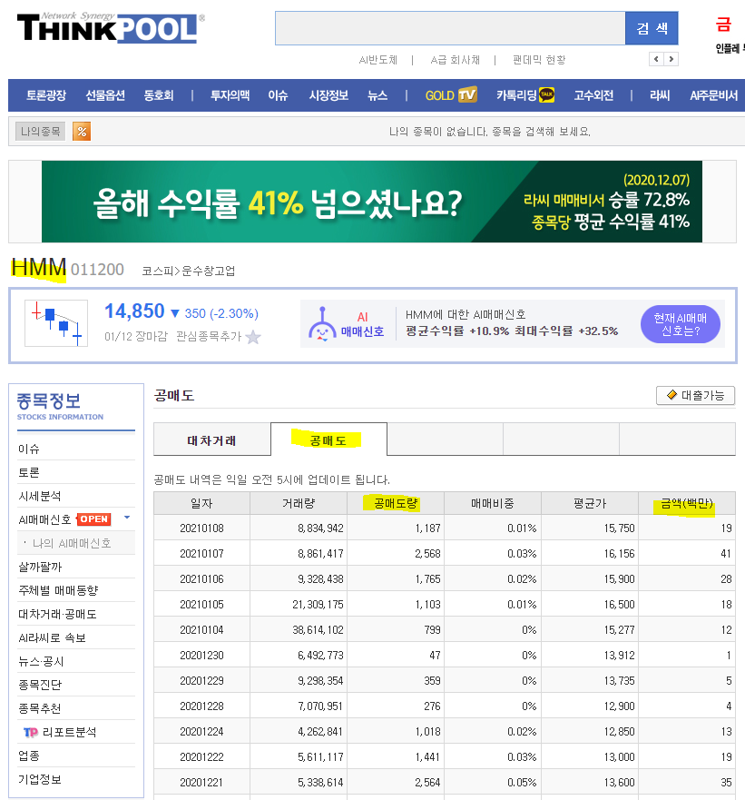Click the 대출가능 button
745x800 pixels.
coord(695,395)
